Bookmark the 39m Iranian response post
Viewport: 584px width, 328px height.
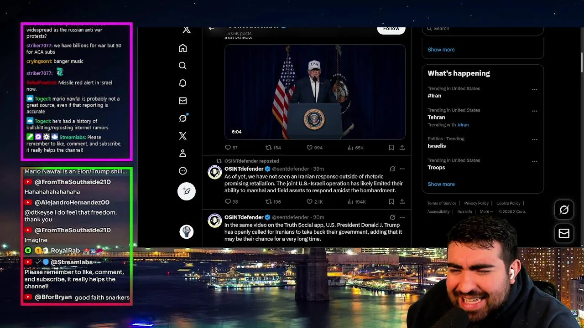pos(391,201)
